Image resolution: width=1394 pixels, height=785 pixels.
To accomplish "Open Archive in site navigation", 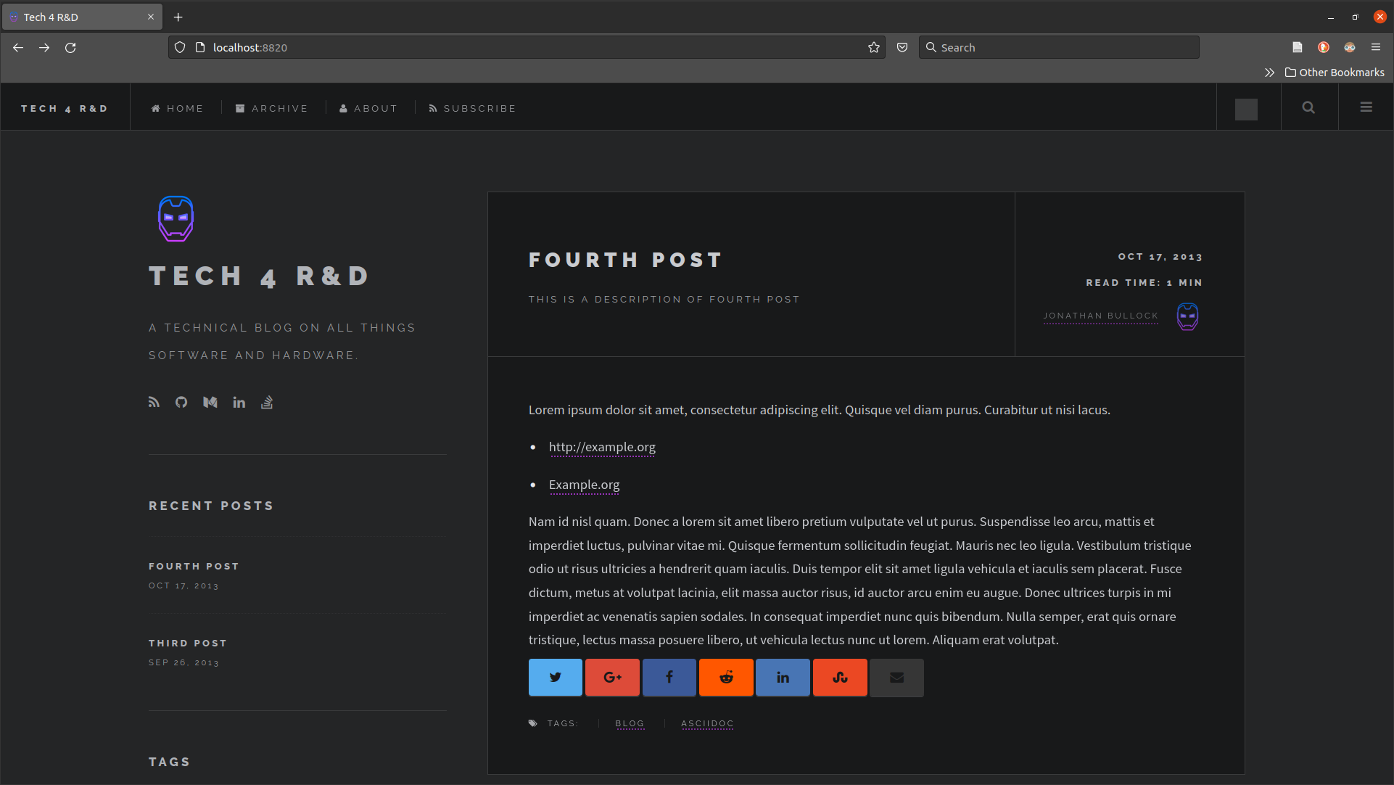I will point(271,108).
